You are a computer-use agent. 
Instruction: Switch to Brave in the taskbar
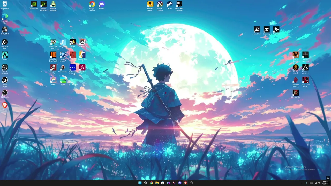pos(185,183)
